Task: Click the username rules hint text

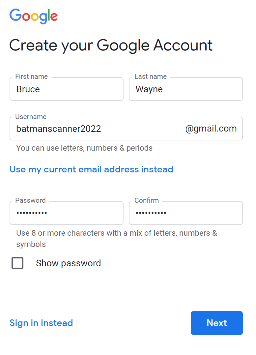Action: [x=84, y=148]
